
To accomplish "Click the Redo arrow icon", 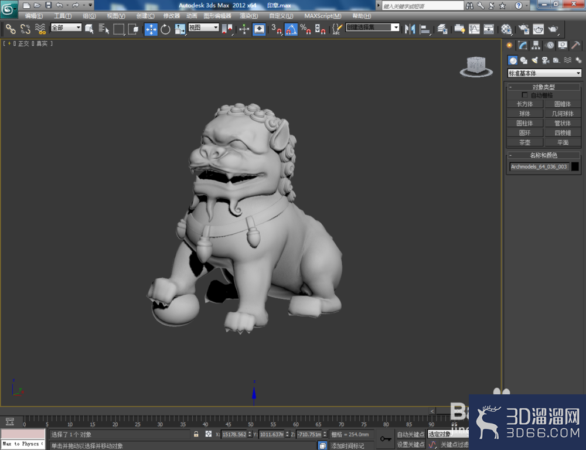I will coord(76,5).
